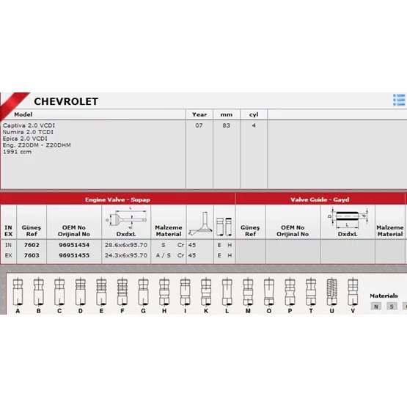Click the Year column header
This screenshot has height=407, width=407.
[x=199, y=114]
